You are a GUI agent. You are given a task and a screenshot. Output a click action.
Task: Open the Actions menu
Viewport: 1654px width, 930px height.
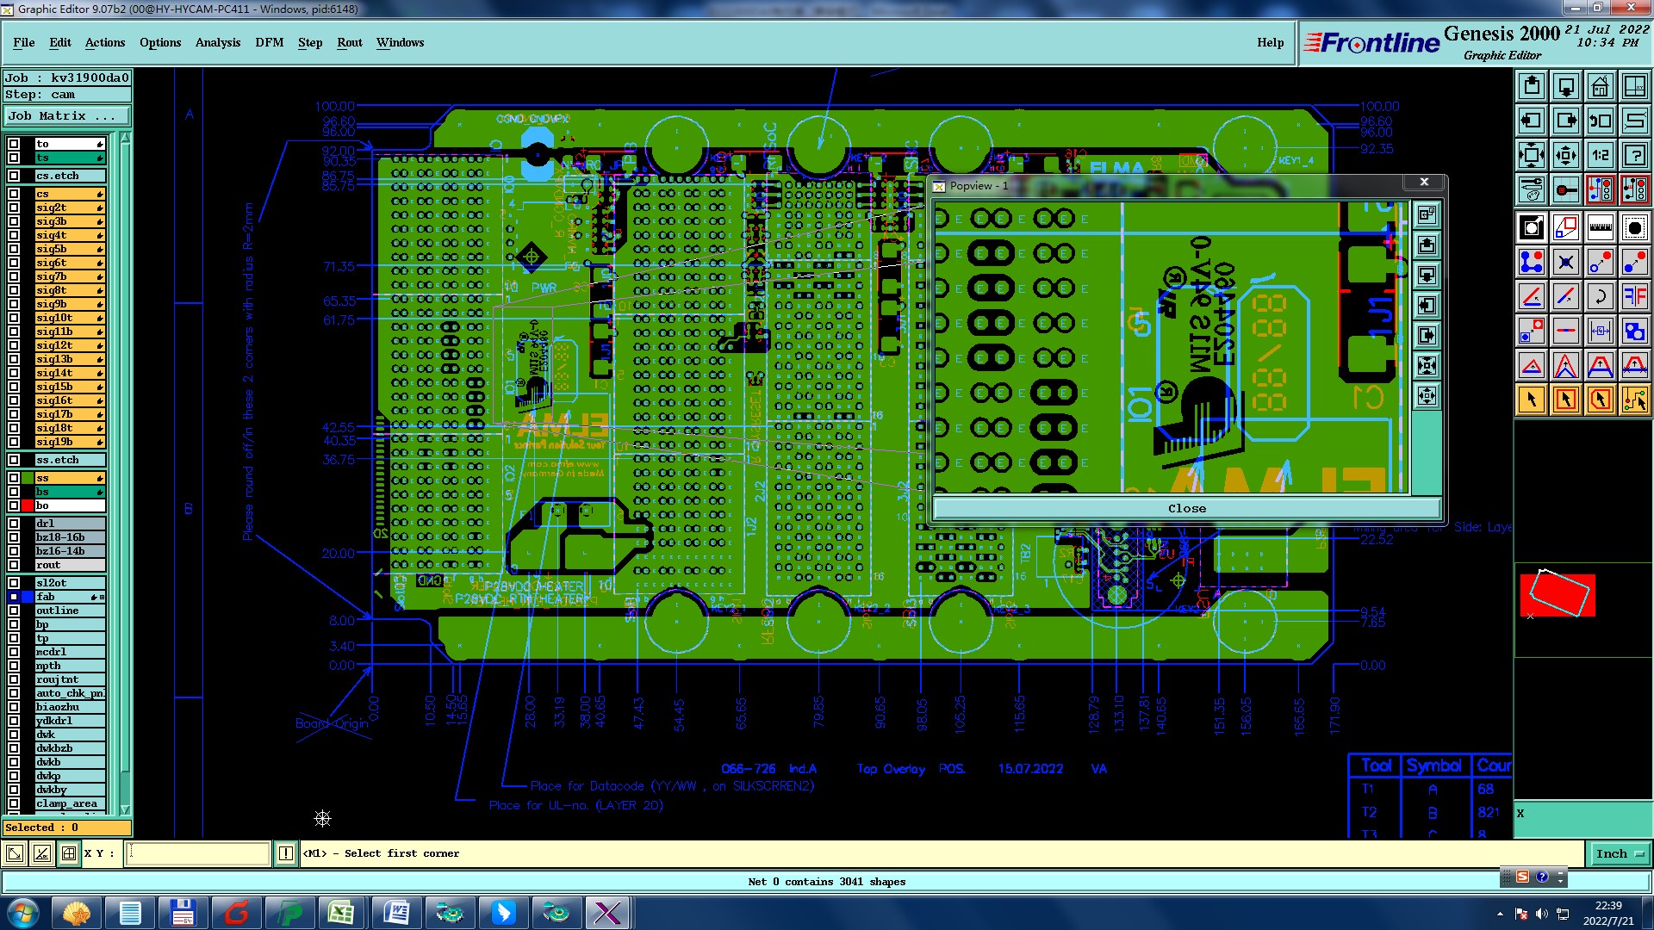pos(105,42)
